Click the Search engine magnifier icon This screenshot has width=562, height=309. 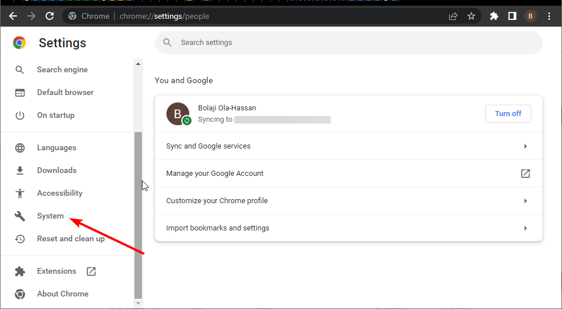click(20, 70)
